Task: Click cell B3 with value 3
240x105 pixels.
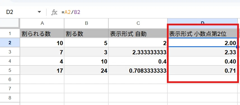Action: pos(86,52)
